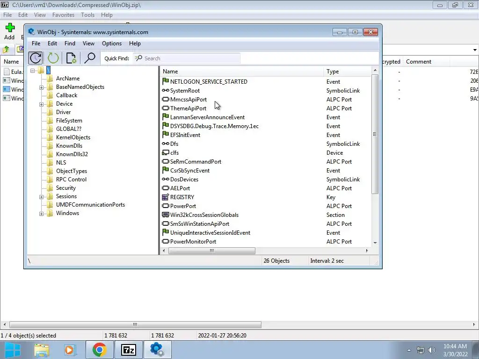Select the Security folder icon

click(x=50, y=188)
